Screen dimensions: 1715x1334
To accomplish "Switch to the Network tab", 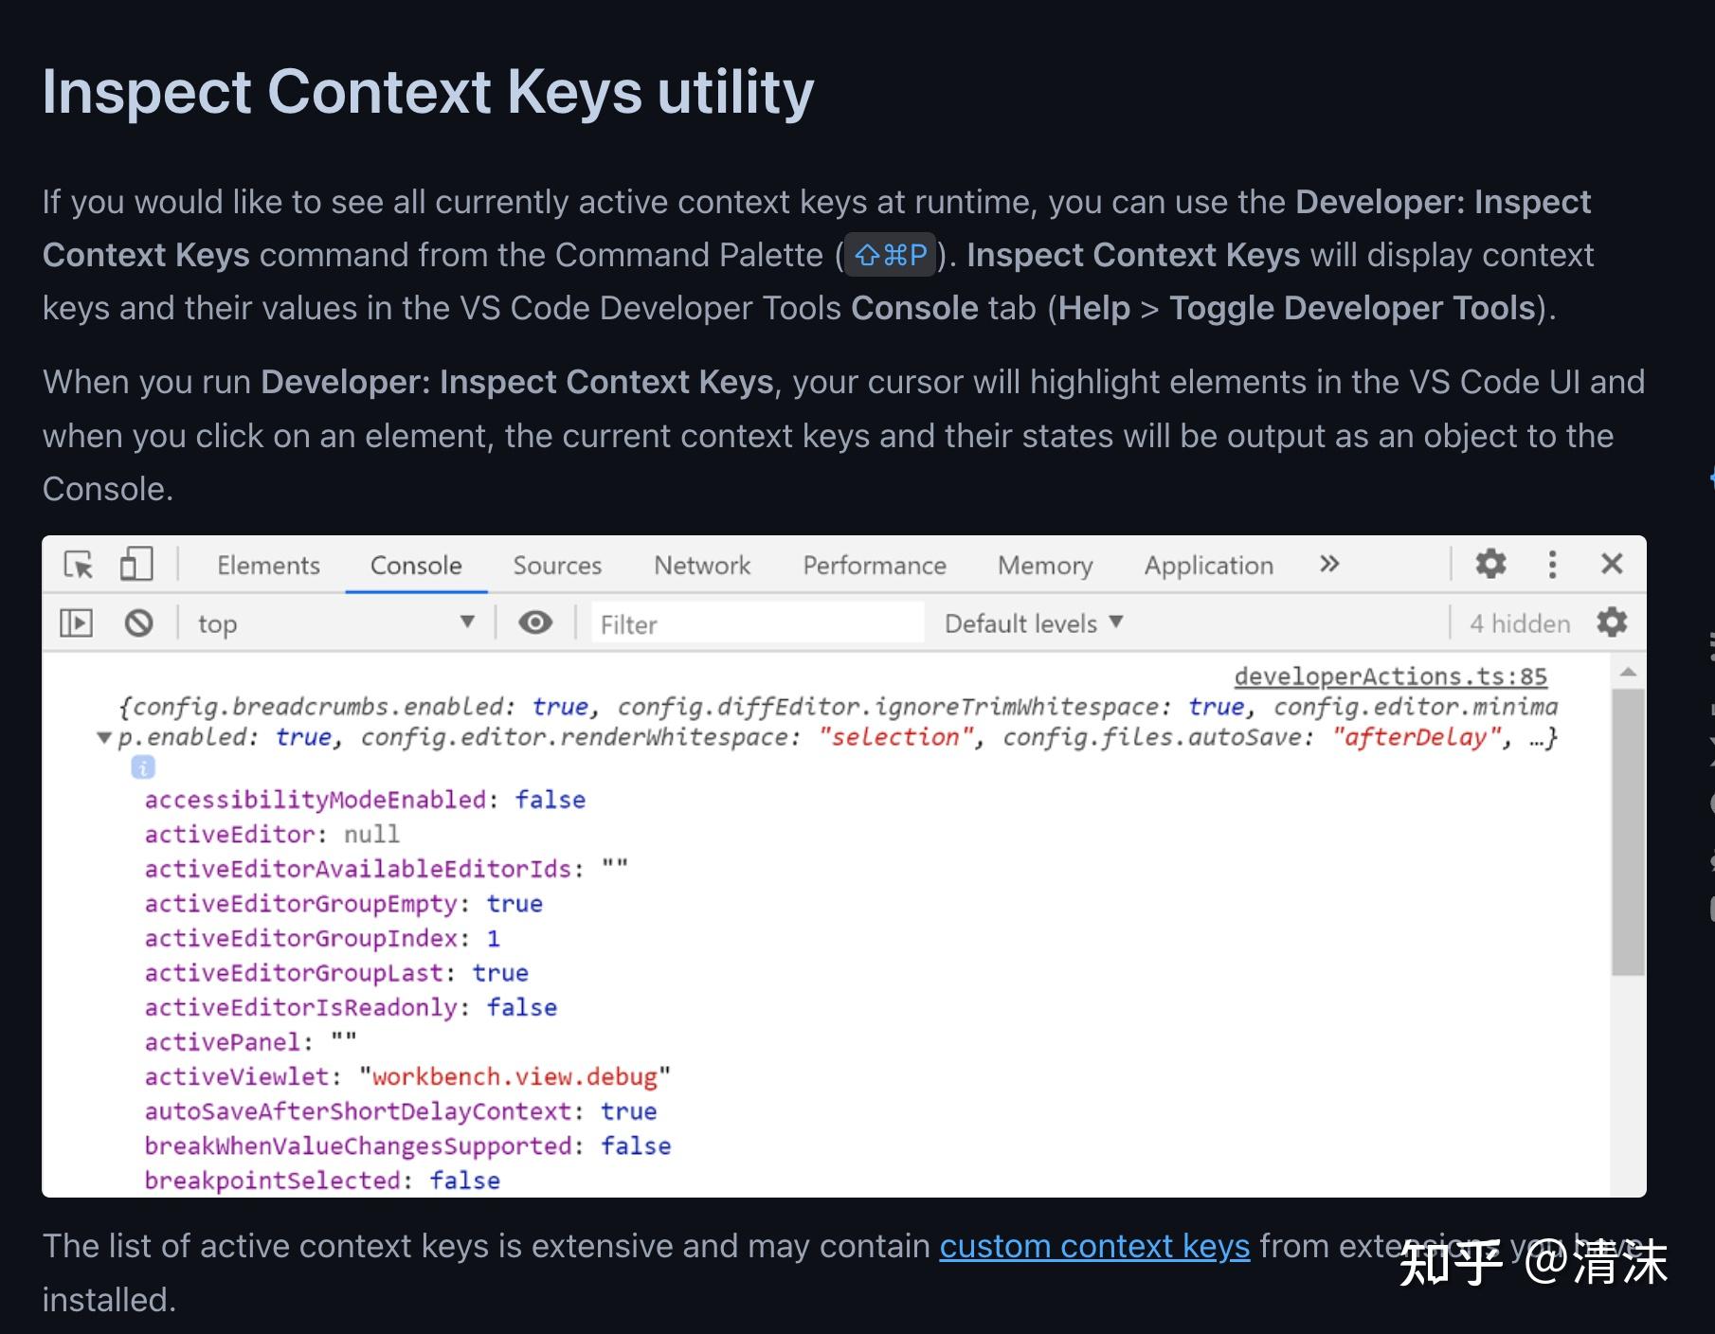I will (x=701, y=564).
